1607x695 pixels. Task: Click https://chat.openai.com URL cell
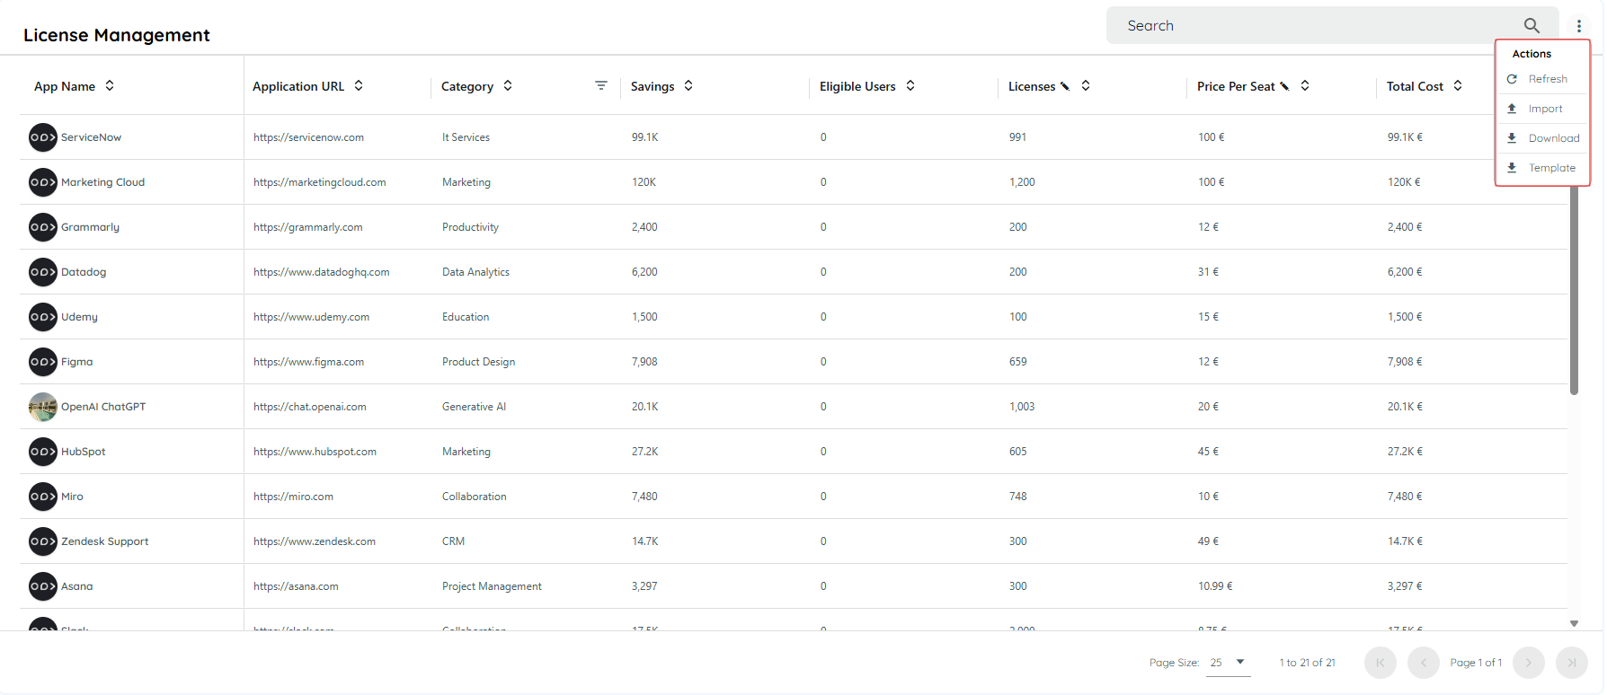[x=310, y=407]
